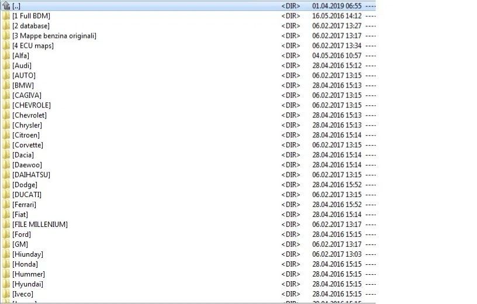
Task: Select the FILE MILLENIUM folder icon
Action: (x=6, y=224)
